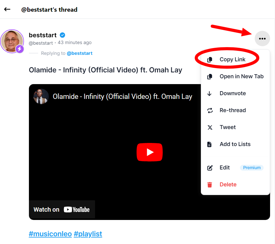This screenshot has height=244, width=275.
Task: Select Copy Link from the menu
Action: (232, 59)
